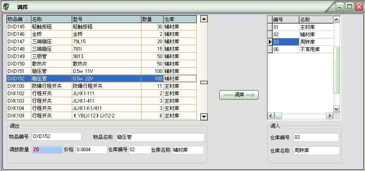This screenshot has height=171, width=365.
Task: Select warehouse 01 主材库
Action: 303,27
